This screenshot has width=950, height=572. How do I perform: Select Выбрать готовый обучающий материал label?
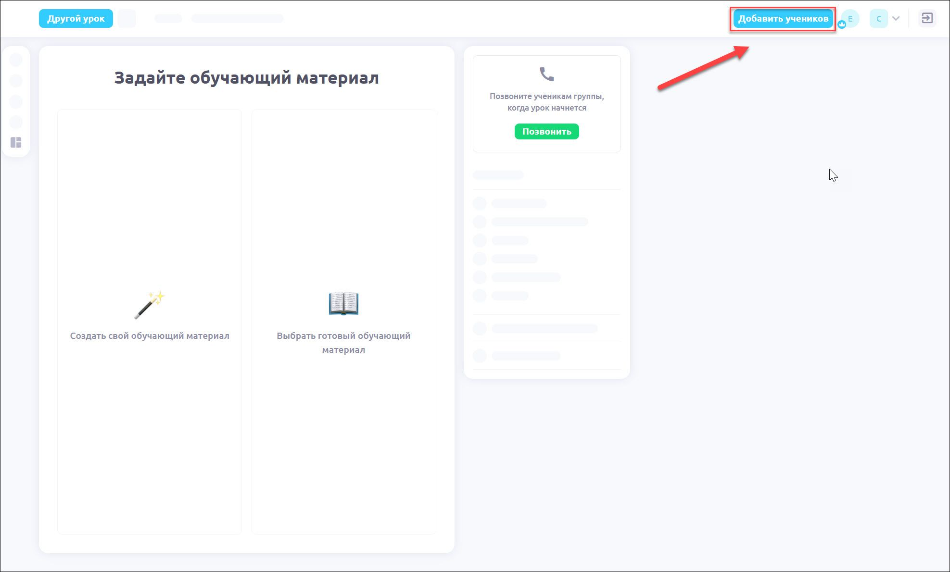click(x=343, y=342)
